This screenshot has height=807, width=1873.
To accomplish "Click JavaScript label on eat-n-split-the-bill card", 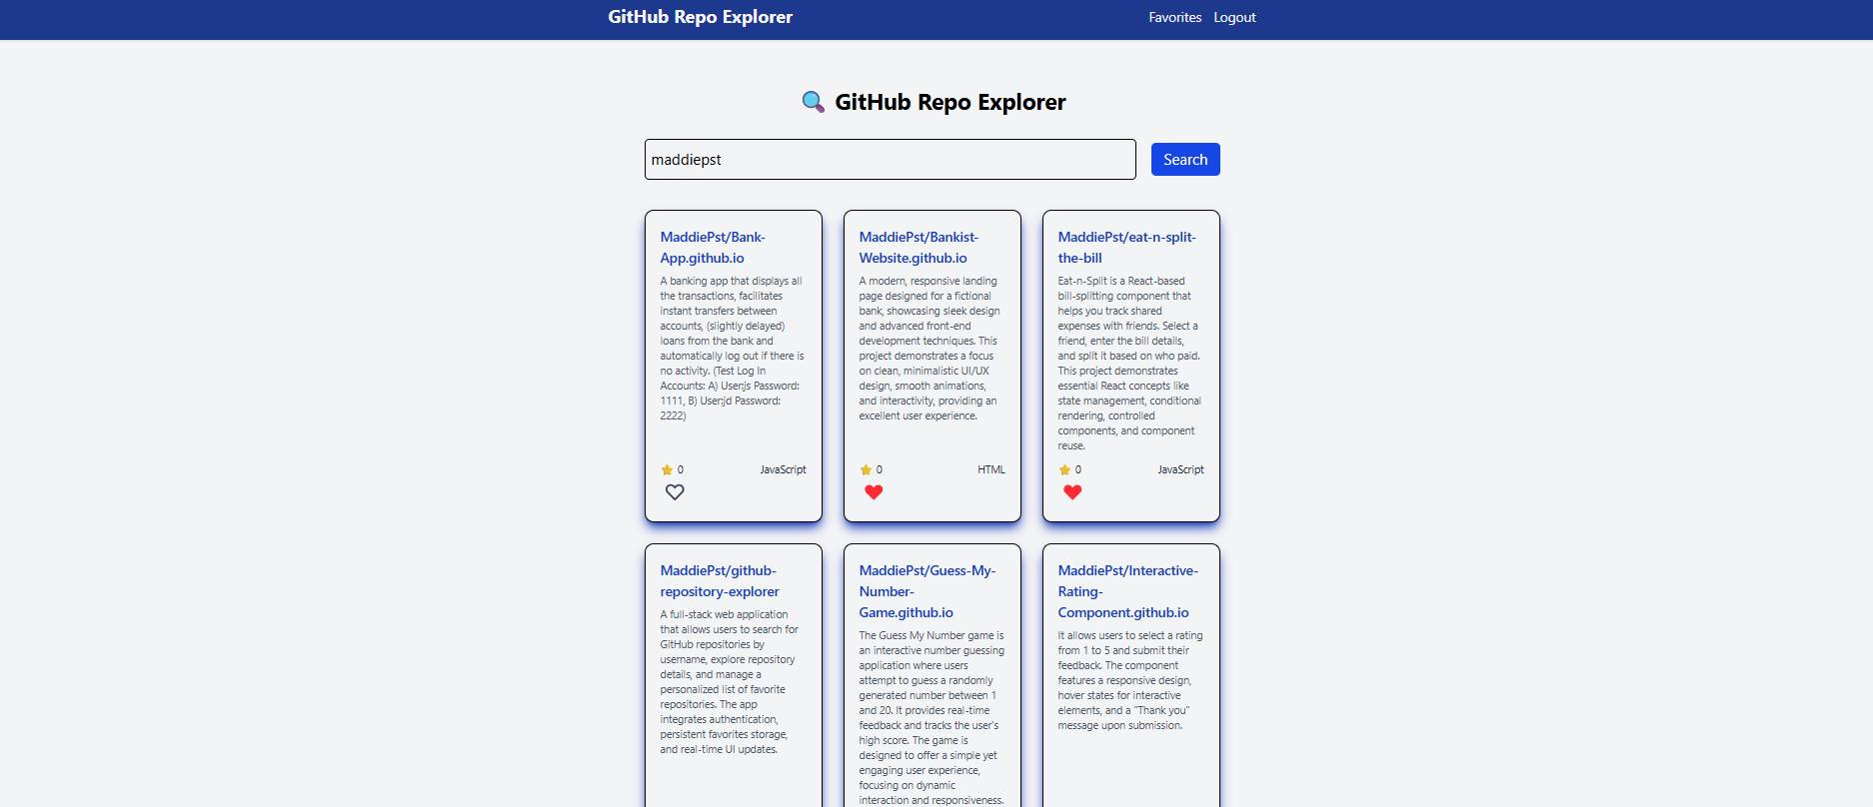I will (x=1180, y=469).
